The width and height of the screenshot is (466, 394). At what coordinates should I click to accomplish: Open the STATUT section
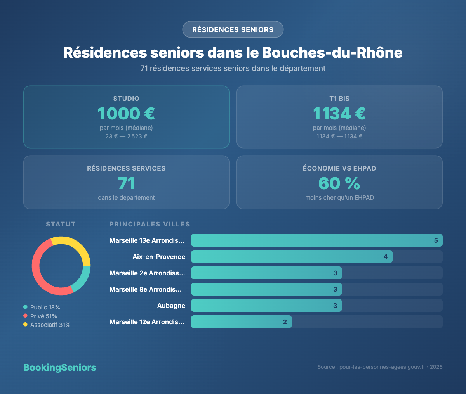pos(61,224)
